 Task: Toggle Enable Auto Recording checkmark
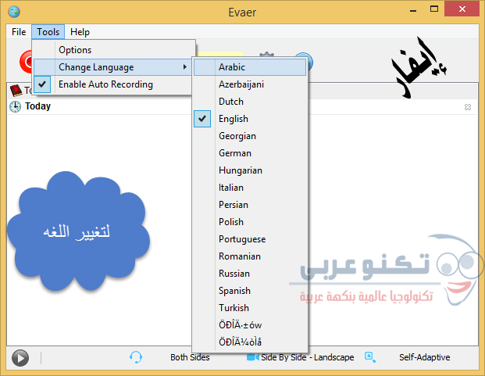pyautogui.click(x=42, y=84)
